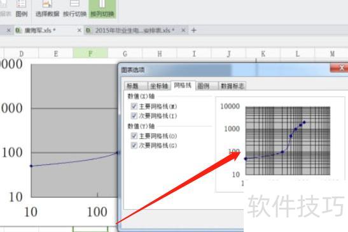Select column D header
Image resolution: width=348 pixels, height=232 pixels.
[21, 54]
